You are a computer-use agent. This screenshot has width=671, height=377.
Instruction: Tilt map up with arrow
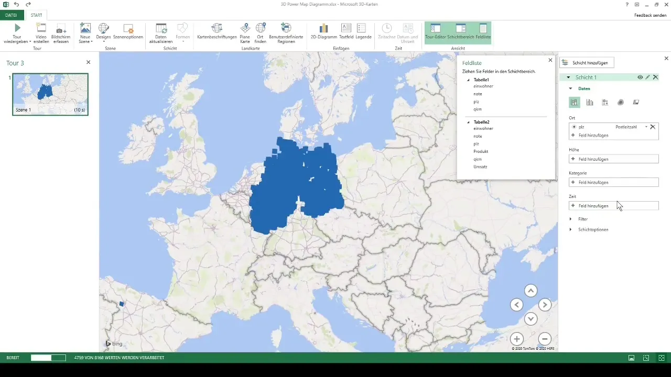[x=531, y=291]
